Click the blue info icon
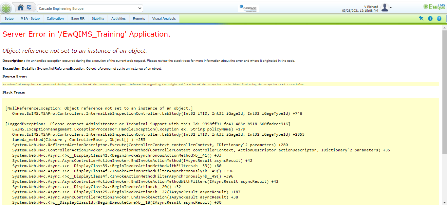This screenshot has height=205, width=447. (430, 19)
